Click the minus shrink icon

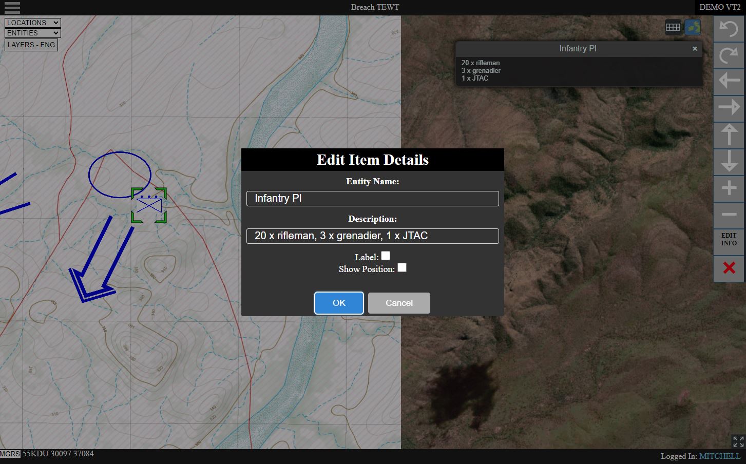click(x=729, y=215)
